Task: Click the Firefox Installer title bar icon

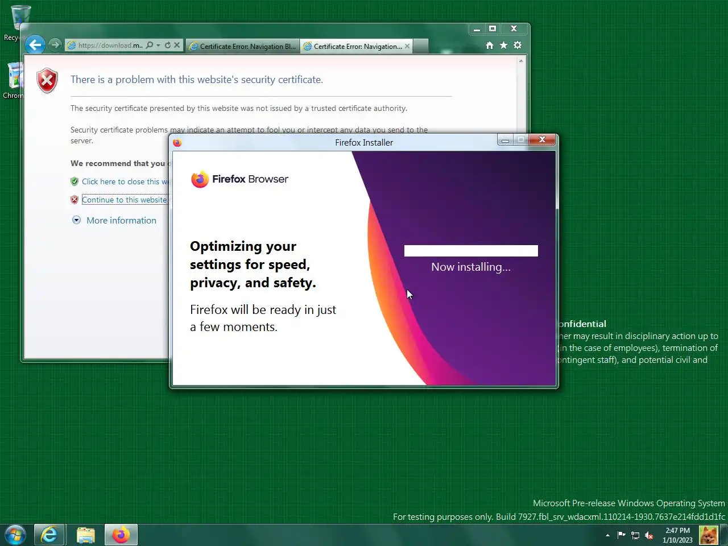Action: point(177,143)
